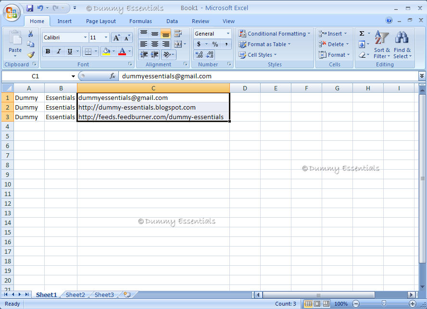Activate the Format Painter brush
This screenshot has width=427, height=309.
tap(30, 55)
